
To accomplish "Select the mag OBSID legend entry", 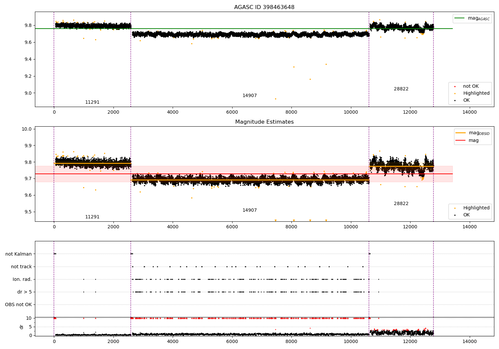I will 473,133.
